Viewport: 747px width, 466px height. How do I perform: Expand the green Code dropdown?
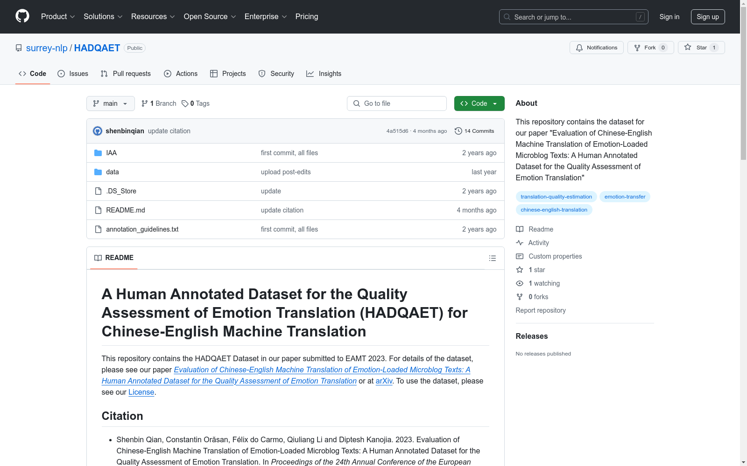coord(479,103)
